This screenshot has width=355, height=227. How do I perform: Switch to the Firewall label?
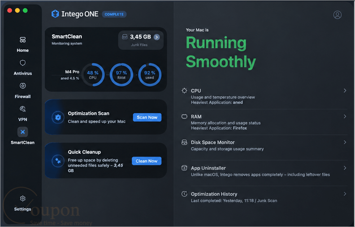[x=23, y=97]
